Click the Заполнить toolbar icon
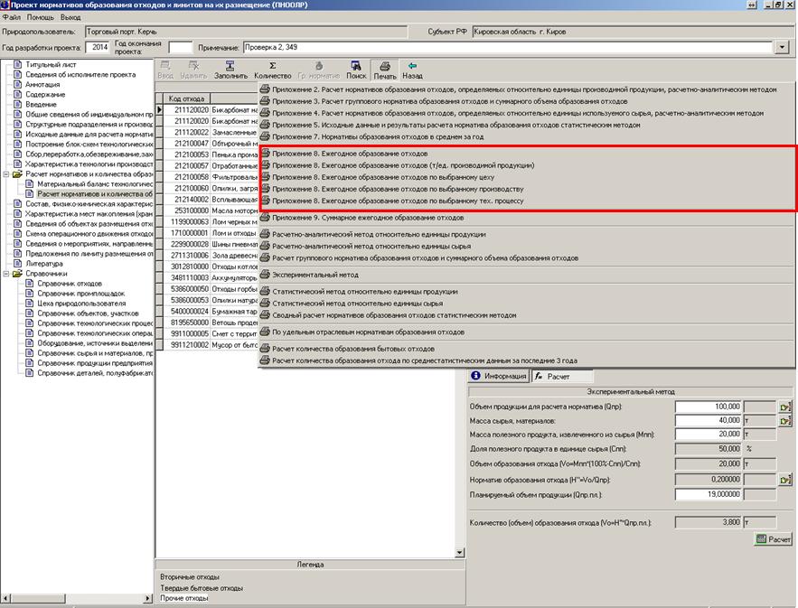The height and width of the screenshot is (608, 798). pyautogui.click(x=230, y=66)
